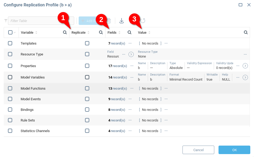Maximize the Configure Replication Profile dialog

[240, 5]
